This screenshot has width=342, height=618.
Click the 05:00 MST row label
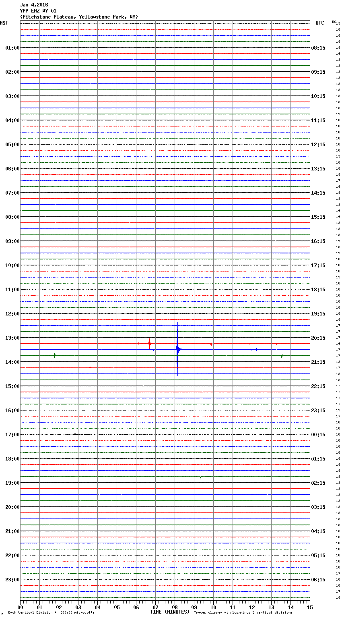12,145
